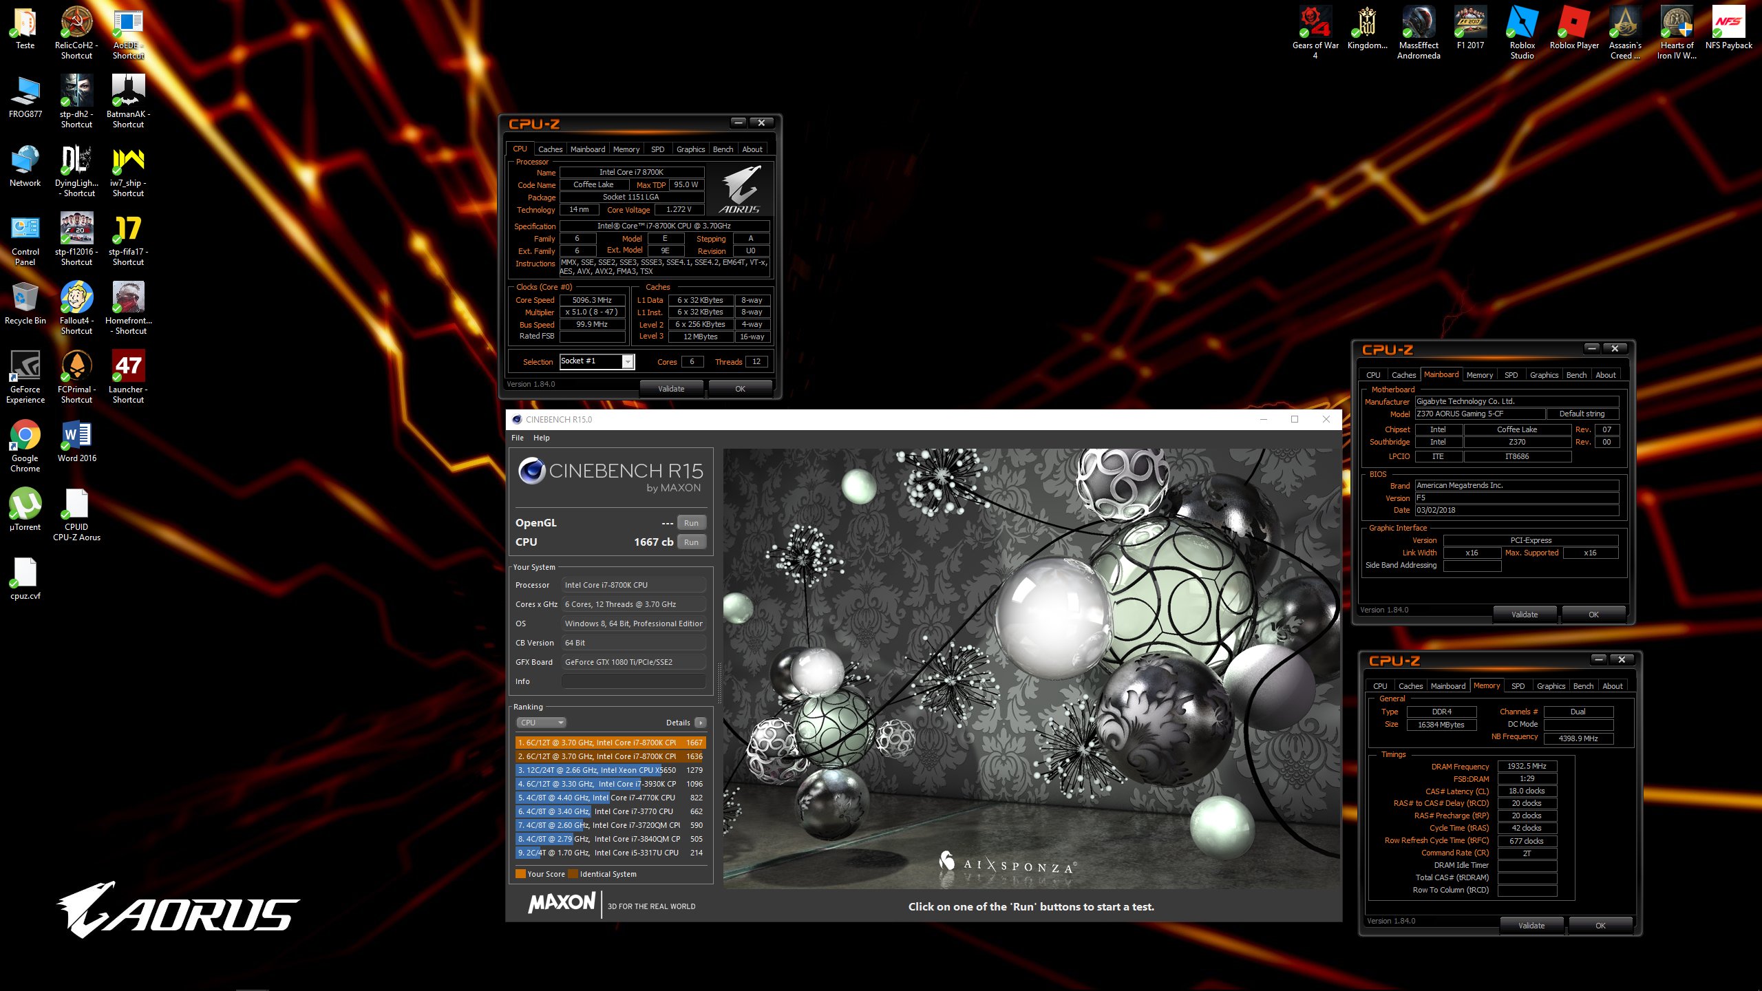This screenshot has height=991, width=1762.
Task: Switch to Caches tab in top CPU-Z
Action: [550, 149]
